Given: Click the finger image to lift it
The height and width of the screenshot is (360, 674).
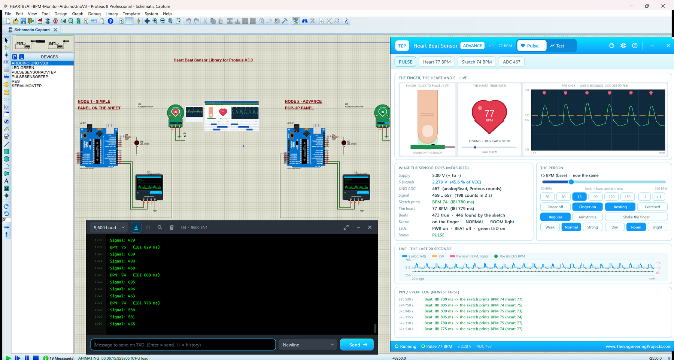Looking at the screenshot, I should point(428,117).
